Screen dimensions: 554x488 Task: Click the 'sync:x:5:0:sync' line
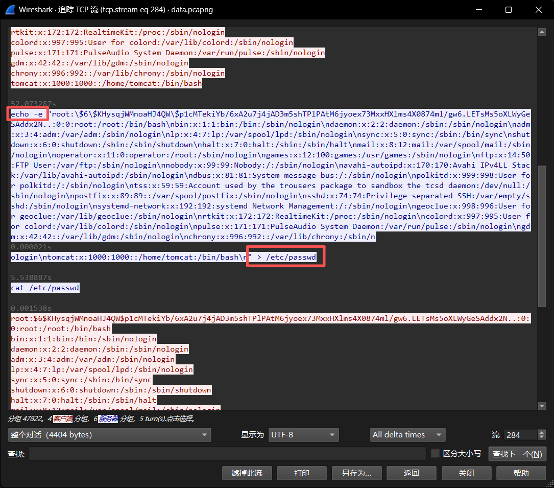(x=81, y=380)
